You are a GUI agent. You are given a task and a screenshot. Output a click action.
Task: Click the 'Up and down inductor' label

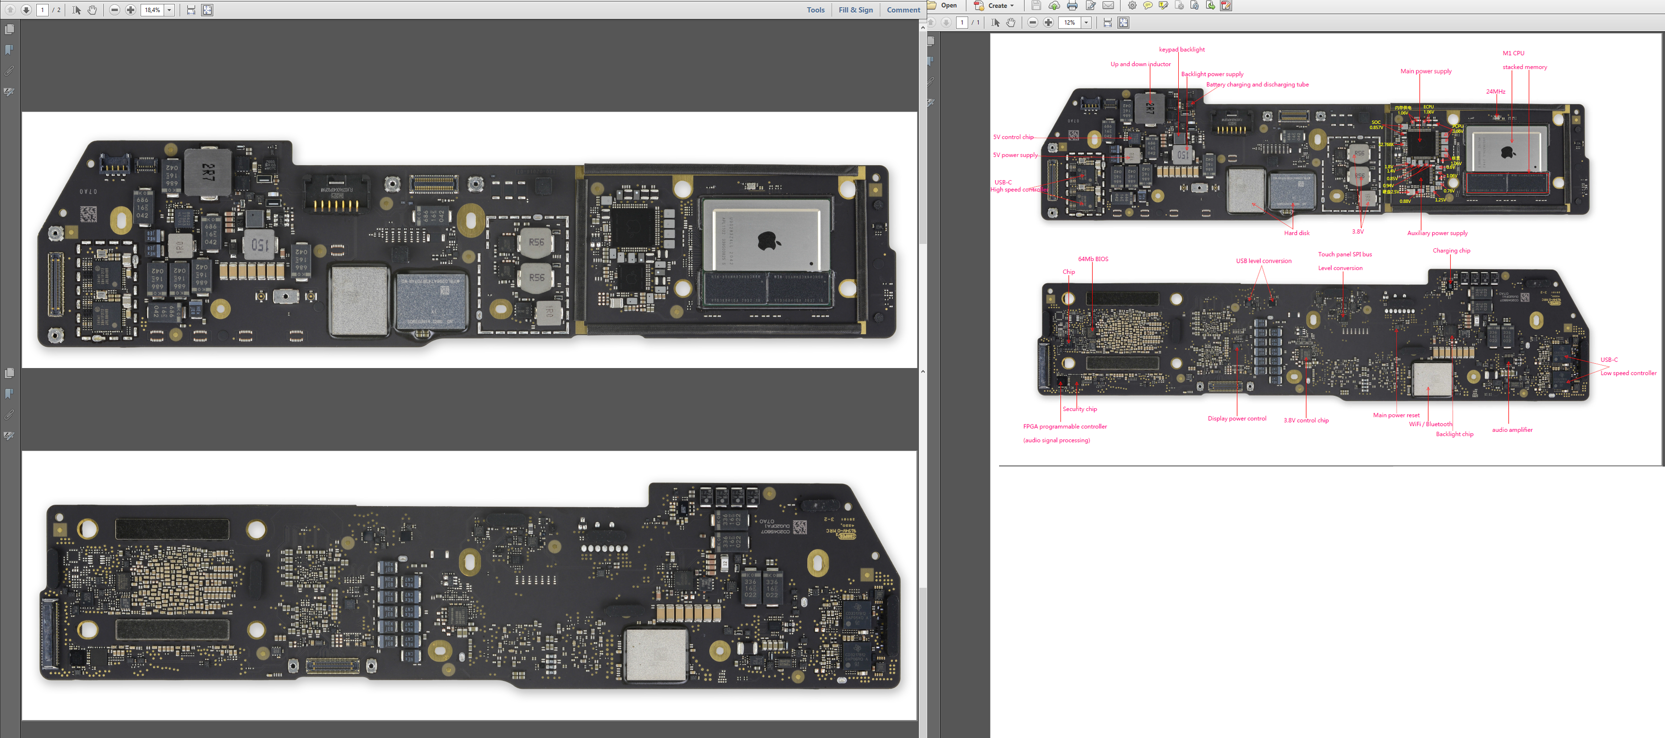tap(1140, 64)
